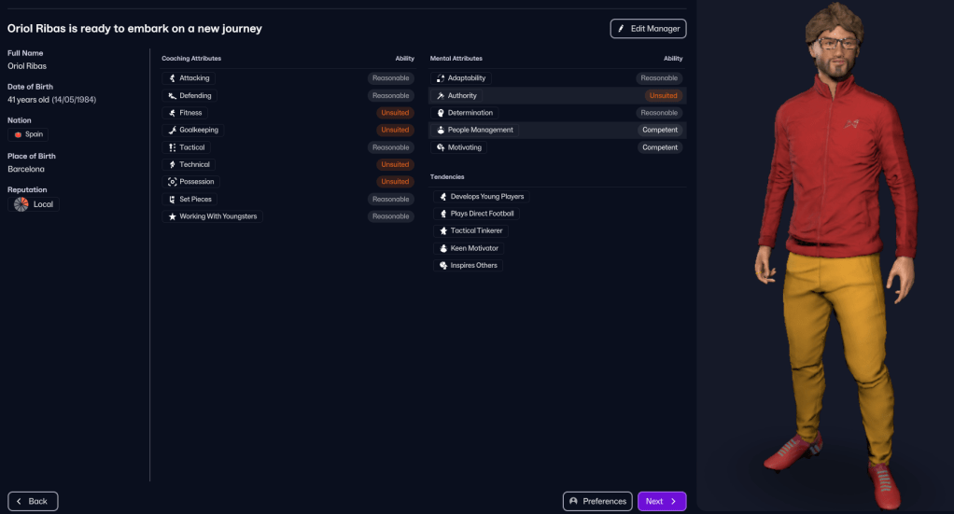The height and width of the screenshot is (514, 954).
Task: Click the People Management icon
Action: pos(440,131)
